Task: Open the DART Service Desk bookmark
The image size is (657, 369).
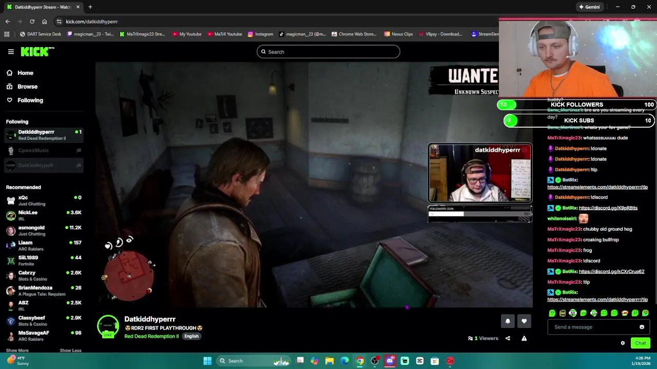Action: [x=41, y=34]
